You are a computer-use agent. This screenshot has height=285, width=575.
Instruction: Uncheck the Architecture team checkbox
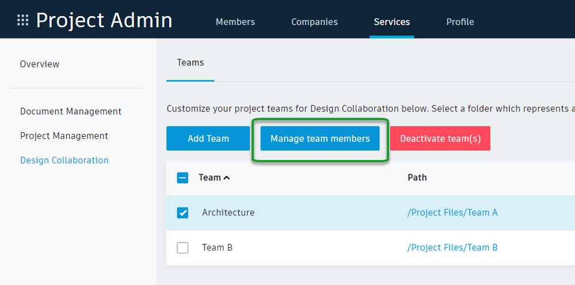point(182,213)
